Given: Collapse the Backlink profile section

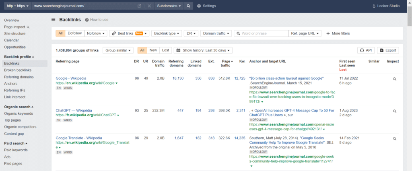Looking at the screenshot, I should pos(19,57).
